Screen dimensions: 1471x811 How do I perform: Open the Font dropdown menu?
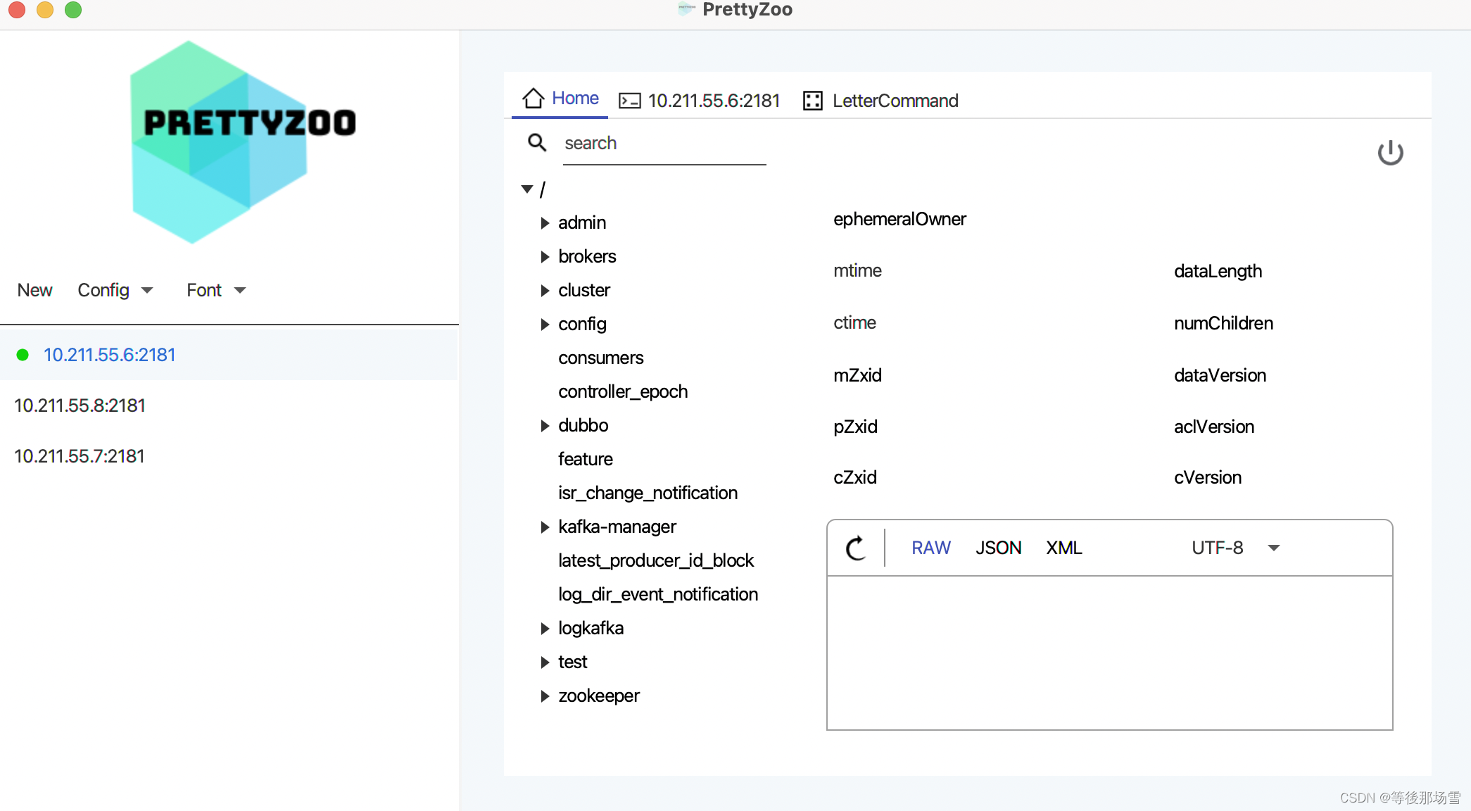coord(215,290)
